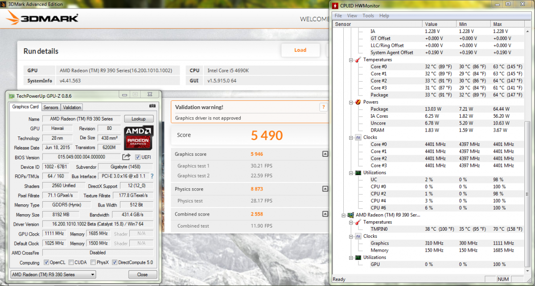This screenshot has width=535, height=286.
Task: Click the Value column header
Action: [439, 24]
